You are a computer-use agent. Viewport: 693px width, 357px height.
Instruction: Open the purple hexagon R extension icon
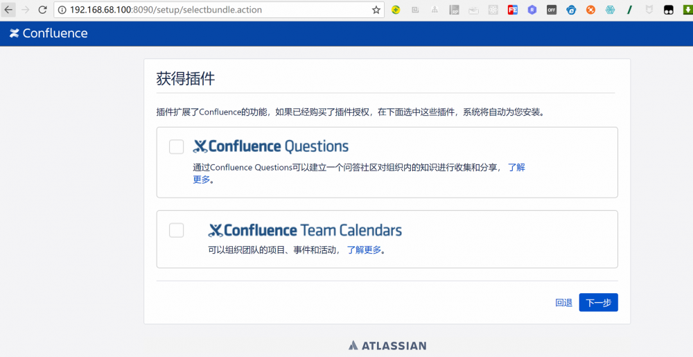click(532, 10)
